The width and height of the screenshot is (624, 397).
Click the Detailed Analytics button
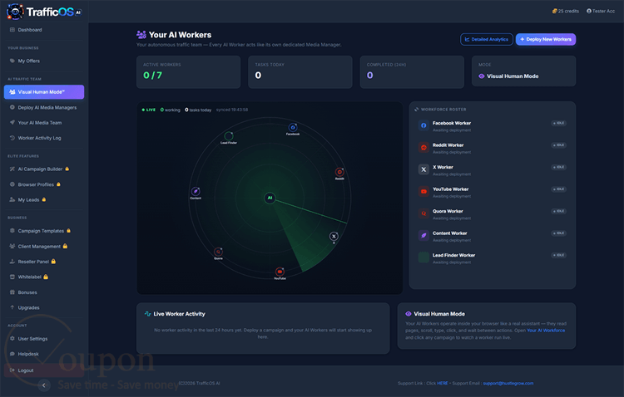(x=487, y=39)
